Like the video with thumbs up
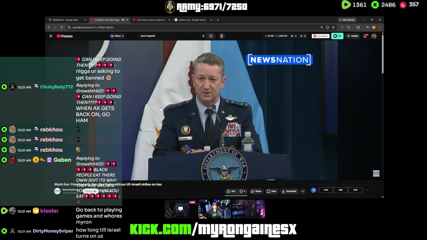The image size is (427, 240). pyautogui.click(x=231, y=191)
